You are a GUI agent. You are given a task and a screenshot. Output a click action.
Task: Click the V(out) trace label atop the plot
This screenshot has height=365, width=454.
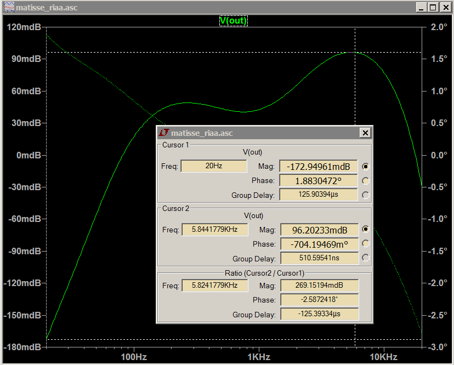(234, 21)
